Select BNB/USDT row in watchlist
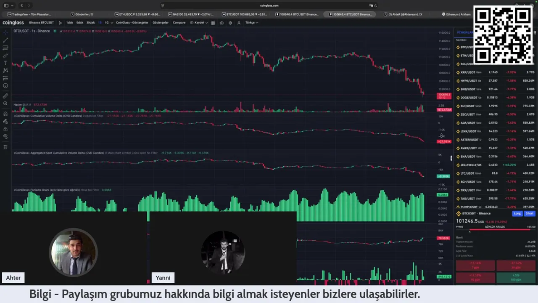Viewport: 538px width, 303px height. click(496, 89)
